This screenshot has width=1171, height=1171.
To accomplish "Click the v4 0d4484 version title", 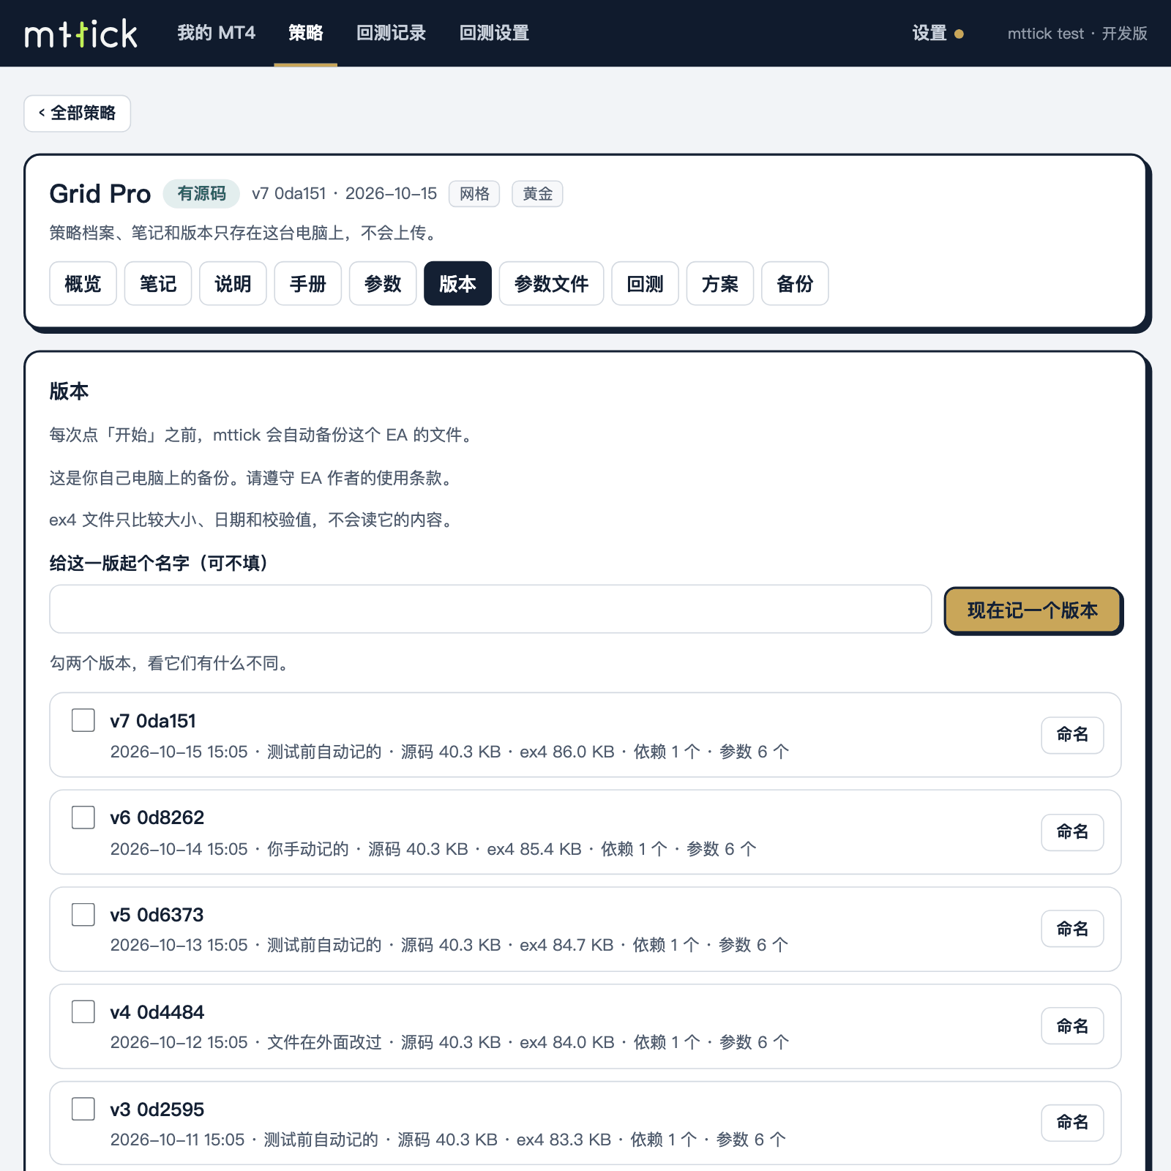I will pos(157,1012).
